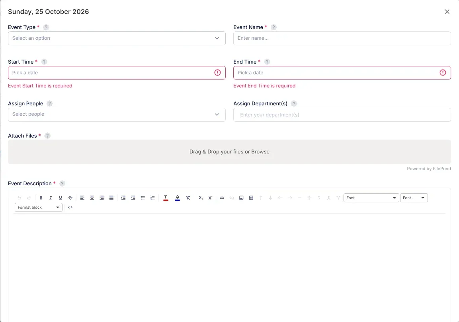Screen dimensions: 459x322
Task: Remove link using the unlink icon
Action: (232, 198)
